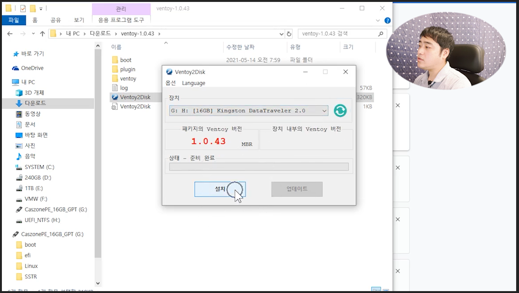The image size is (519, 293).
Task: Click the Explorer address bar refresh icon
Action: 289,34
